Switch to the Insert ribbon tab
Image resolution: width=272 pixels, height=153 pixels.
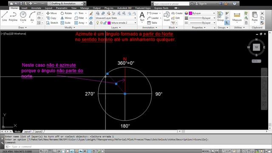point(24,8)
